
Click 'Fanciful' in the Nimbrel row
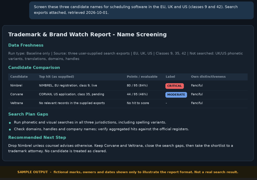point(197,85)
